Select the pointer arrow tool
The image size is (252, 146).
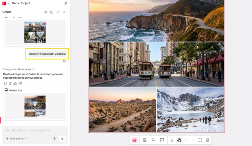pyautogui.click(x=172, y=140)
